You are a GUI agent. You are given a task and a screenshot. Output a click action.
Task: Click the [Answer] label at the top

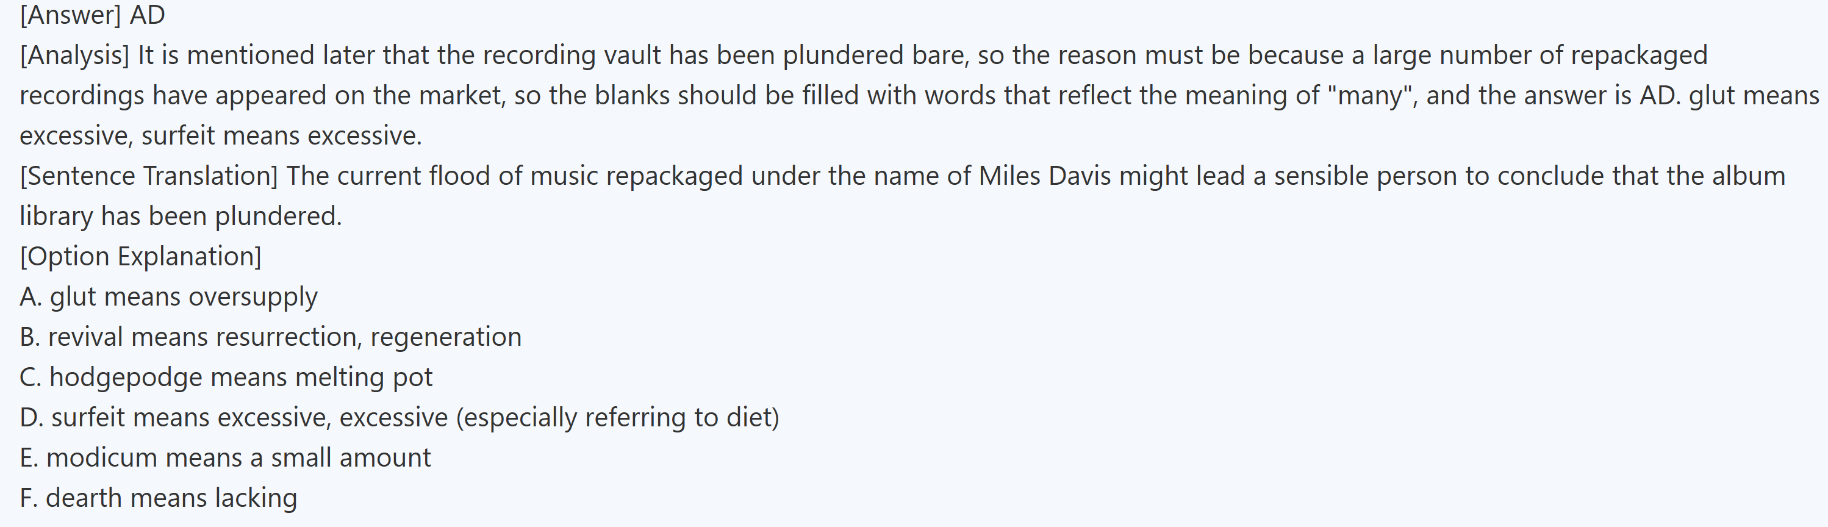pyautogui.click(x=70, y=15)
